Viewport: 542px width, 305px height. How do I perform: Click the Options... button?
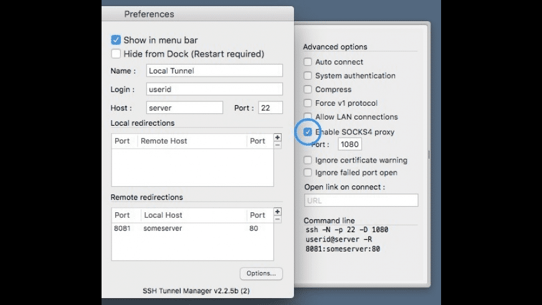(261, 273)
